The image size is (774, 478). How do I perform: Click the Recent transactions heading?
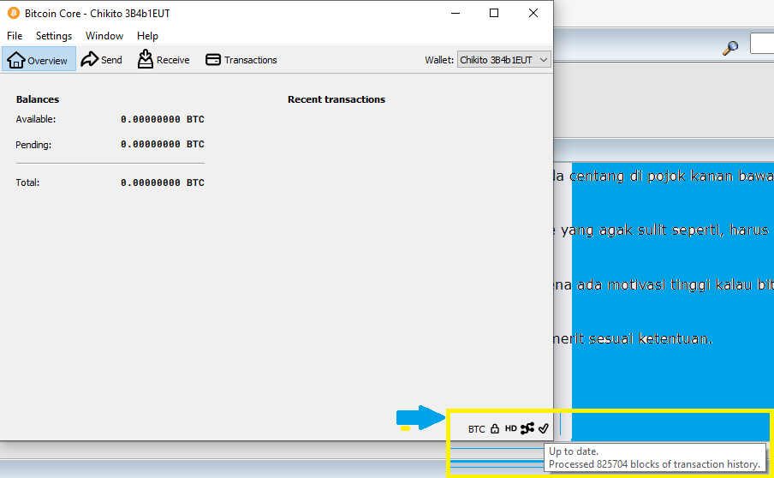336,99
